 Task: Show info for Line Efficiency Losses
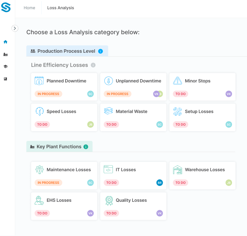pyautogui.click(x=93, y=65)
